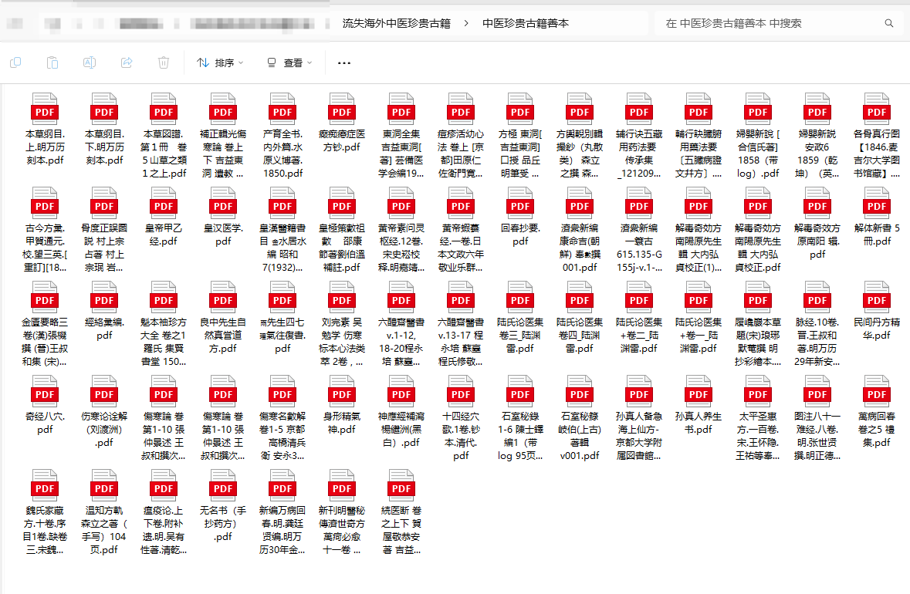
Task: Open the 查看 view dropdown
Action: [x=286, y=62]
